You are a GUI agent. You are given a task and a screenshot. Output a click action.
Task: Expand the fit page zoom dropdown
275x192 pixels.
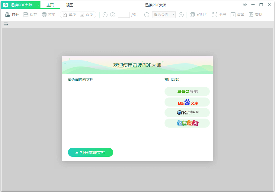tap(173, 15)
